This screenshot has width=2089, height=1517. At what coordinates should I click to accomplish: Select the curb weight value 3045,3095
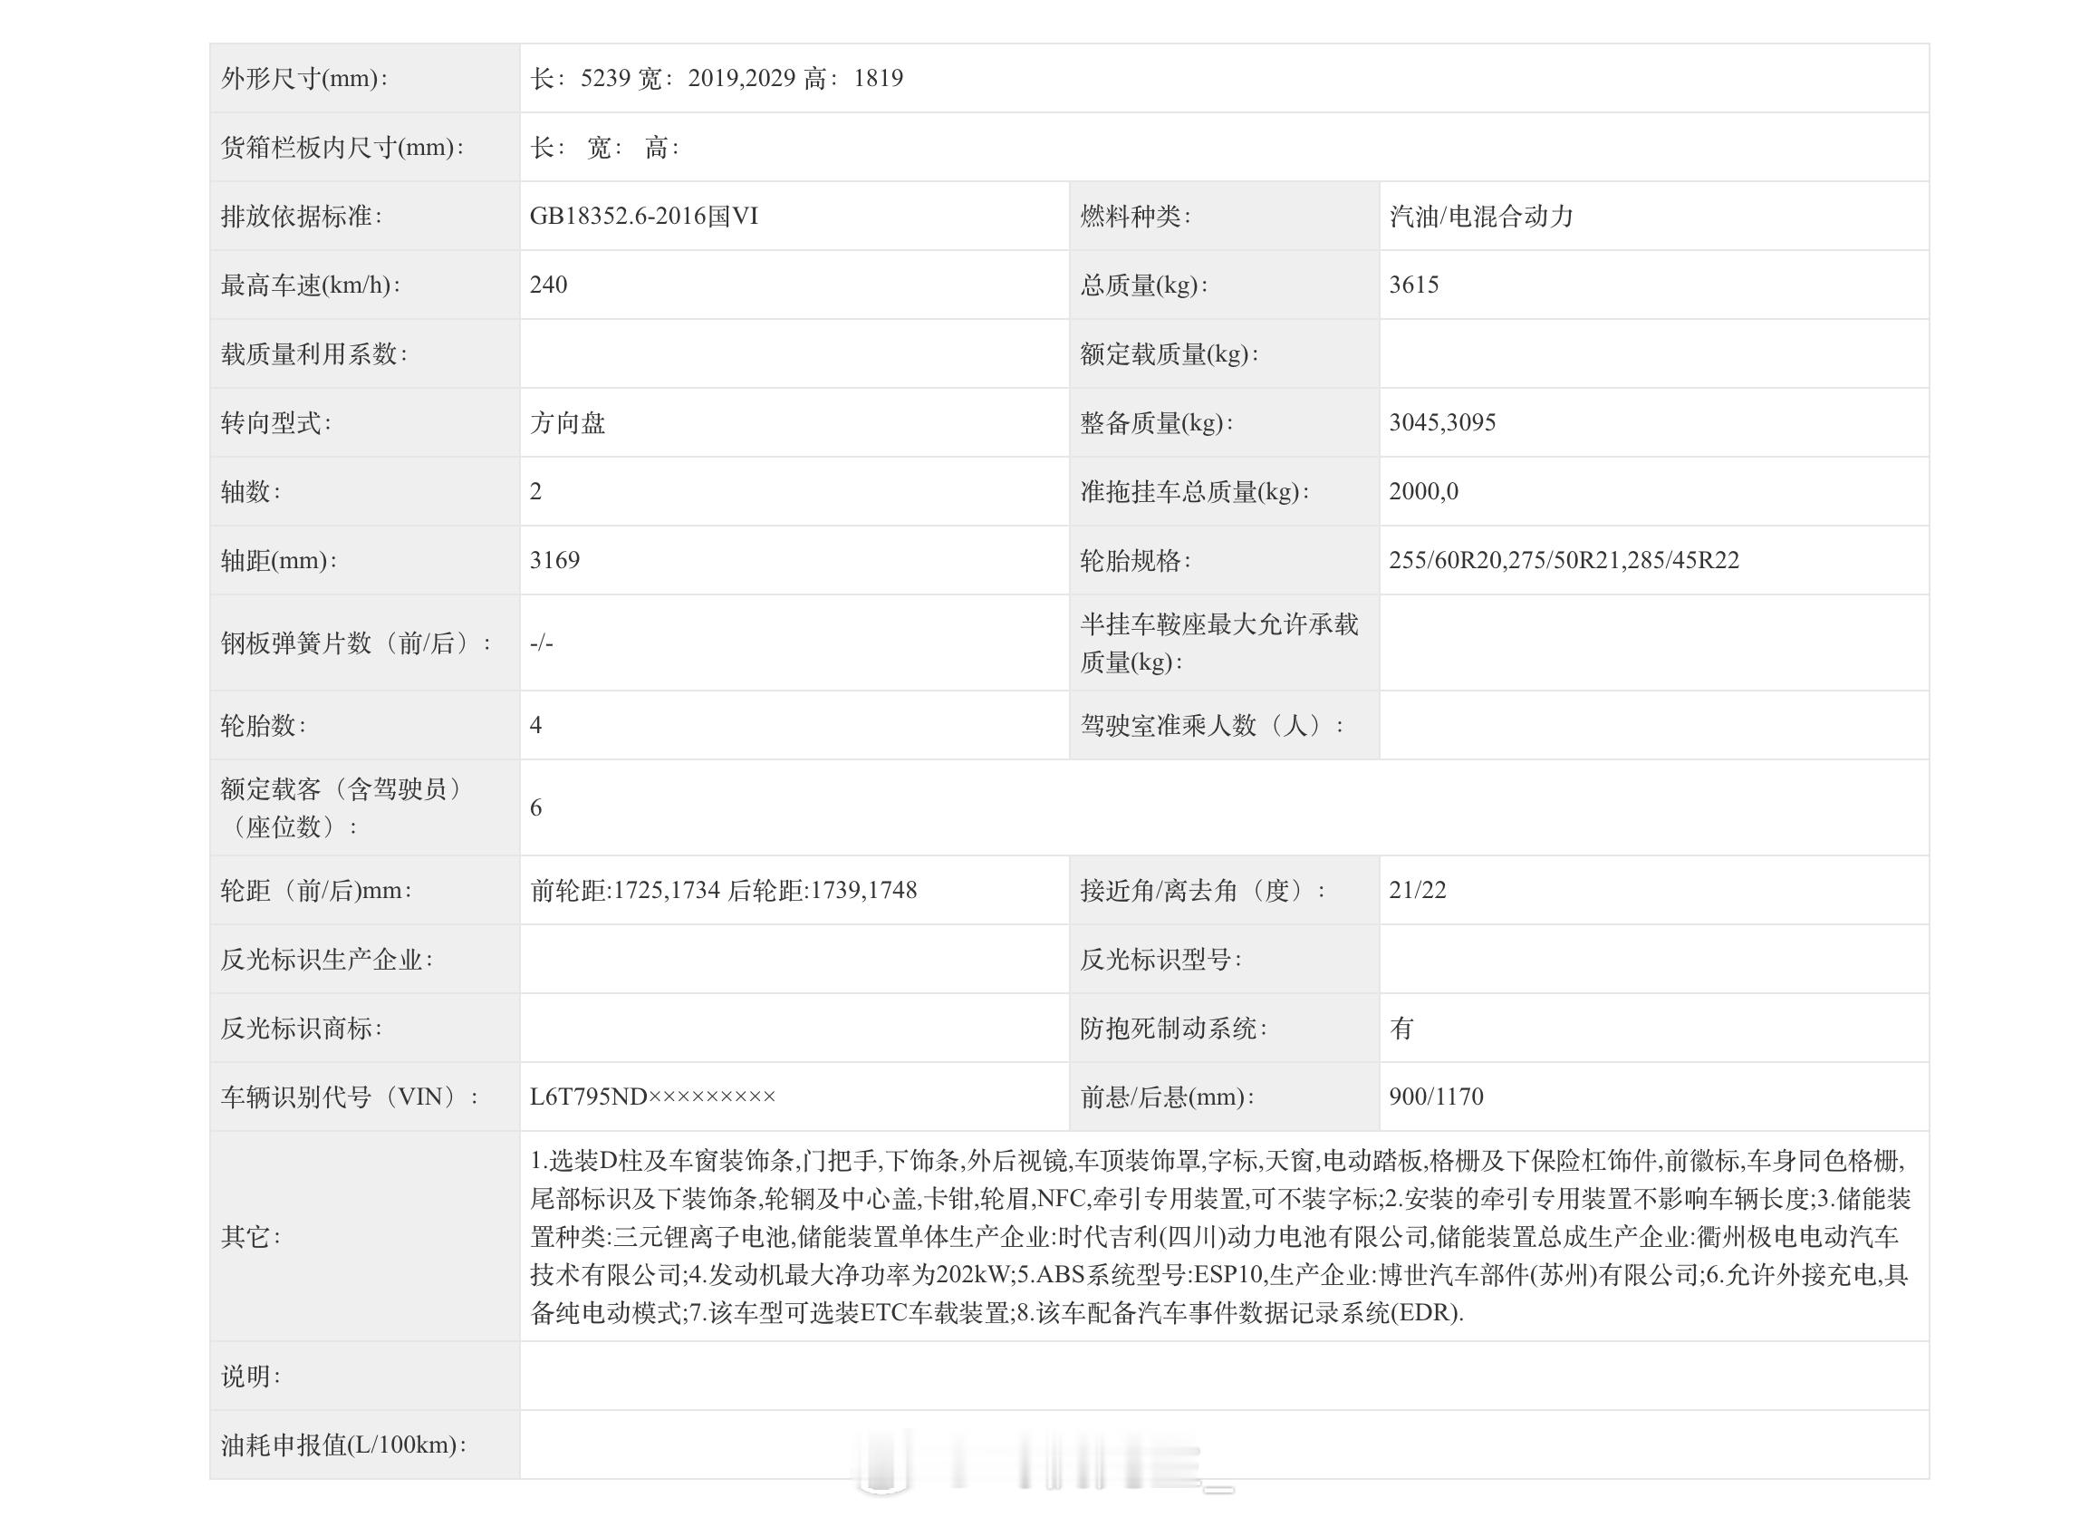click(1442, 423)
